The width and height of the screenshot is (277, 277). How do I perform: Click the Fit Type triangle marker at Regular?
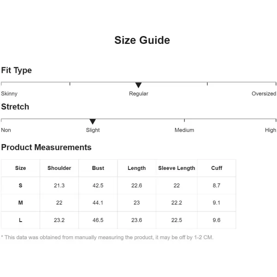click(x=138, y=85)
